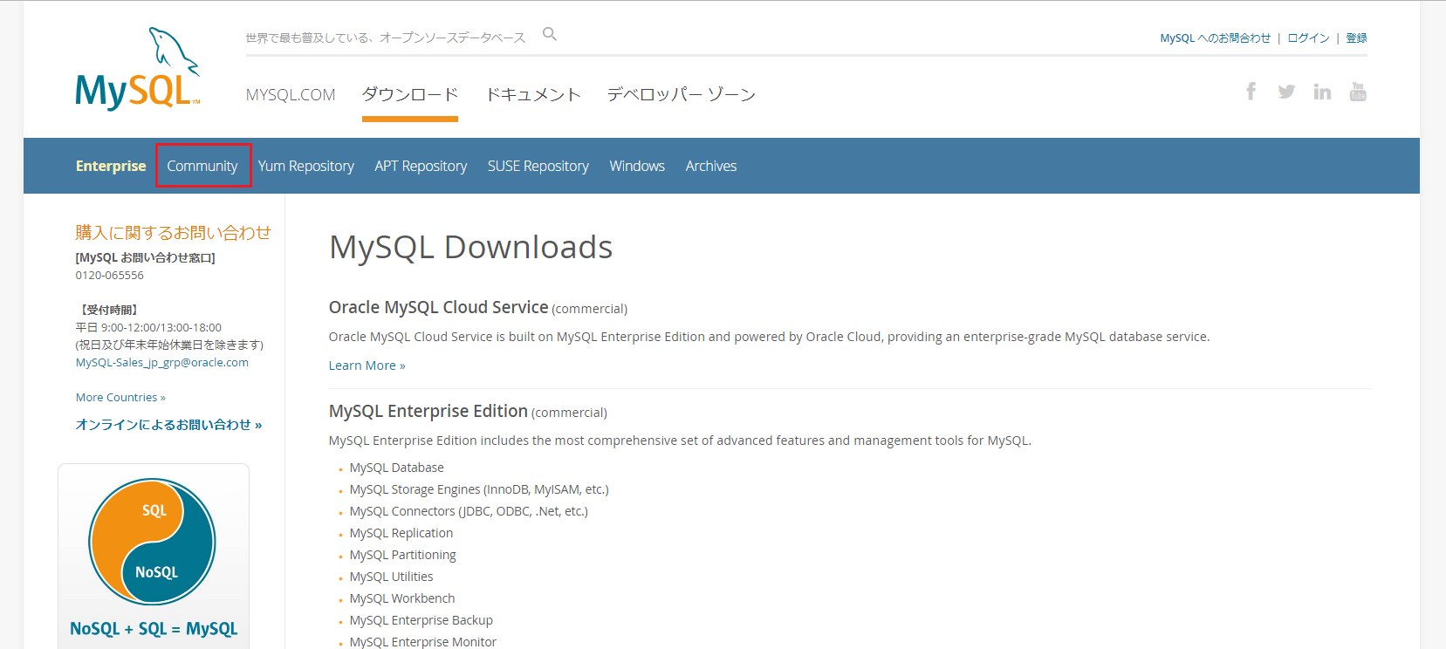Open the オンラインによるお問い合わせ » link
Image resolution: width=1446 pixels, height=649 pixels.
coord(168,425)
